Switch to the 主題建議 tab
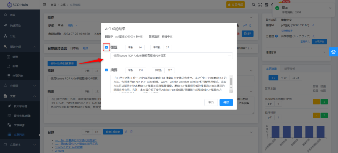The image size is (338, 153). (x=271, y=69)
